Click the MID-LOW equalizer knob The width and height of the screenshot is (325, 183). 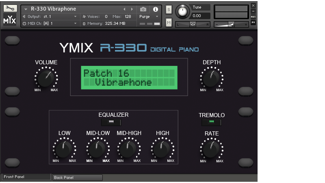click(x=98, y=149)
